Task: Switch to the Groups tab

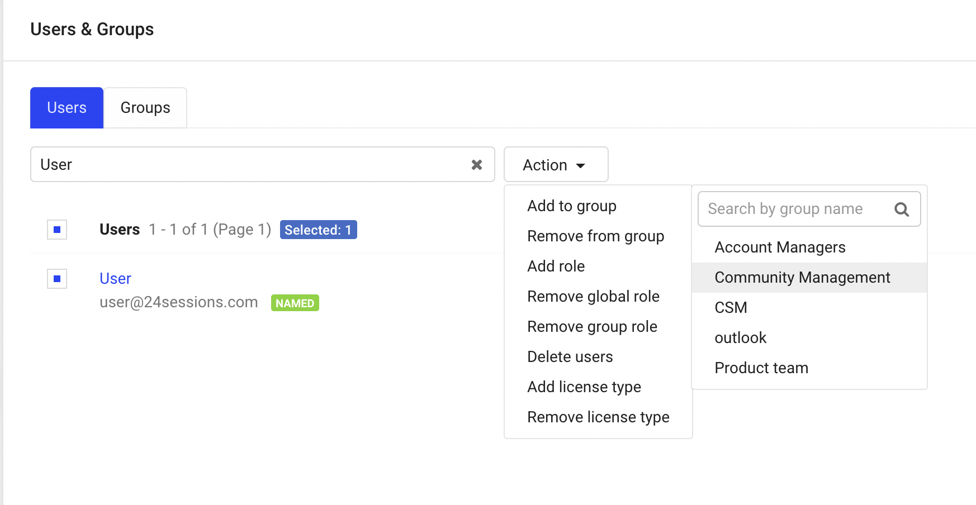Action: [x=145, y=108]
